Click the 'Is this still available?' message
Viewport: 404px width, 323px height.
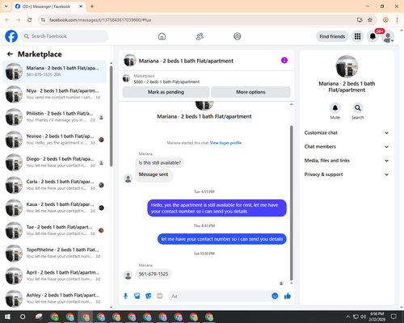(160, 163)
